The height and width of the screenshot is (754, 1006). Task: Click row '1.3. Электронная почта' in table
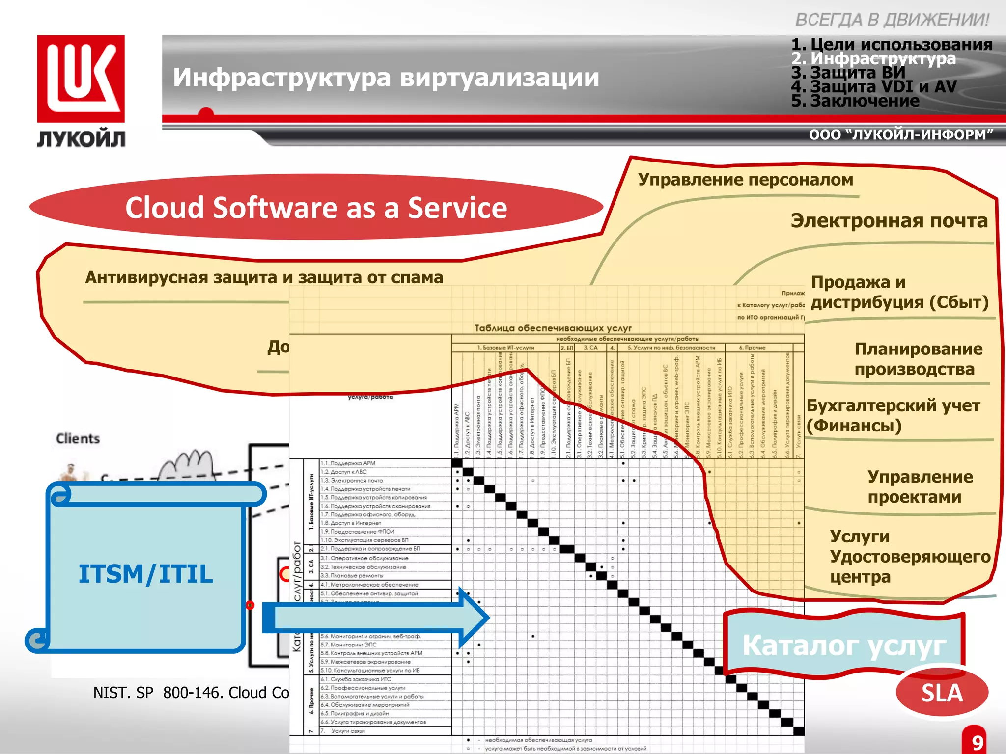tap(386, 481)
